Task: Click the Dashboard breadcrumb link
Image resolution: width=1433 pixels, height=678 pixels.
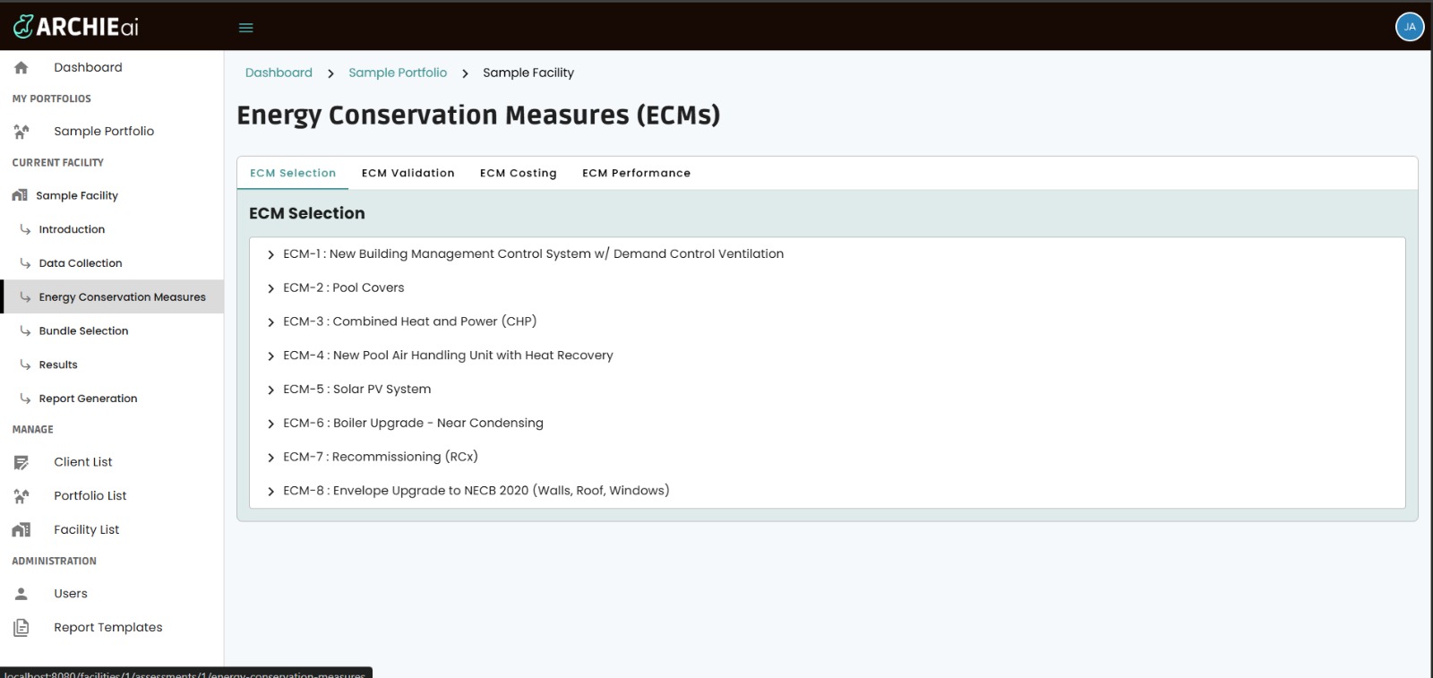Action: click(x=279, y=73)
